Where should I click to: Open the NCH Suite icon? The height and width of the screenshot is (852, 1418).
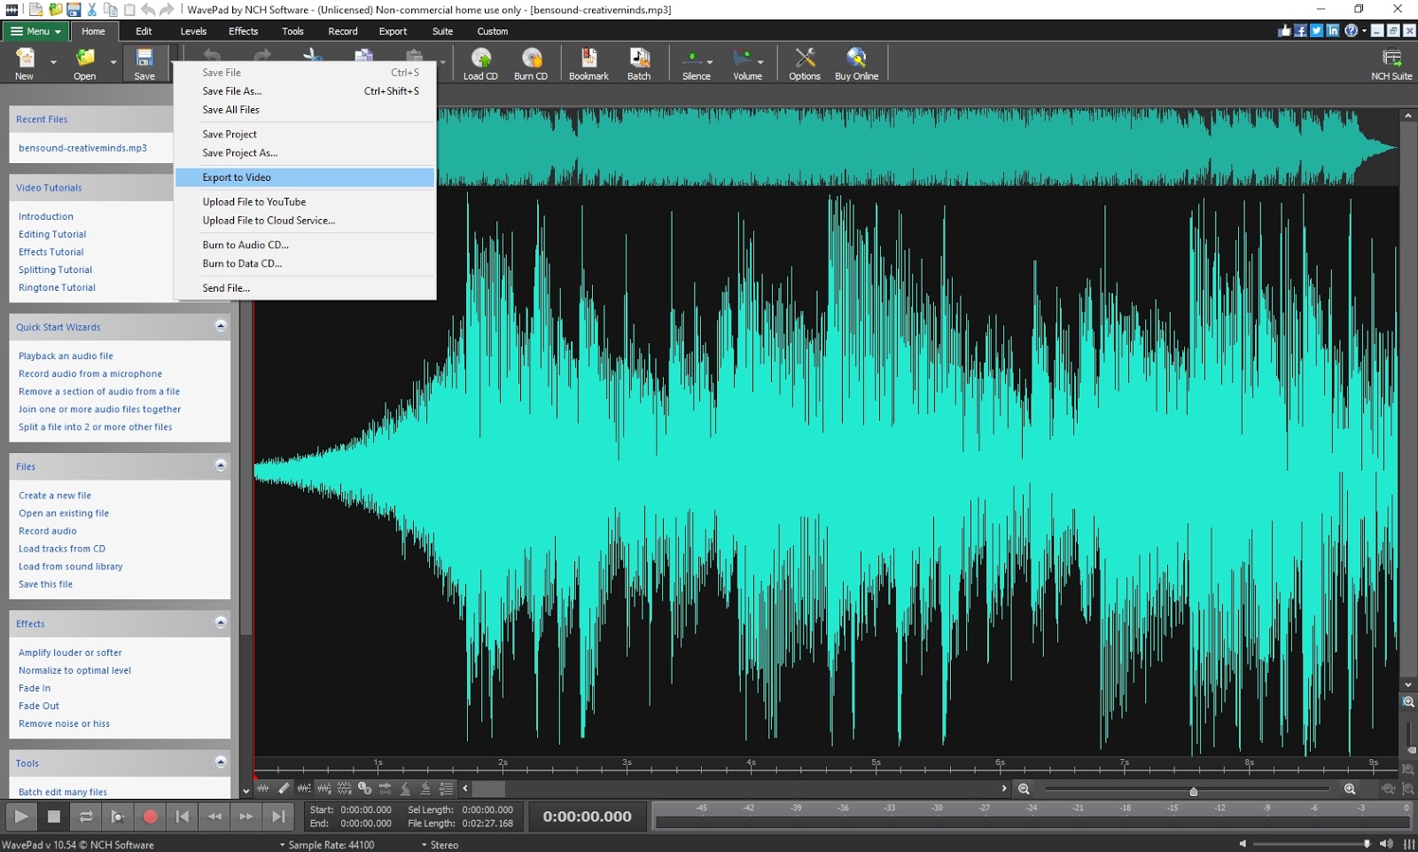point(1390,59)
